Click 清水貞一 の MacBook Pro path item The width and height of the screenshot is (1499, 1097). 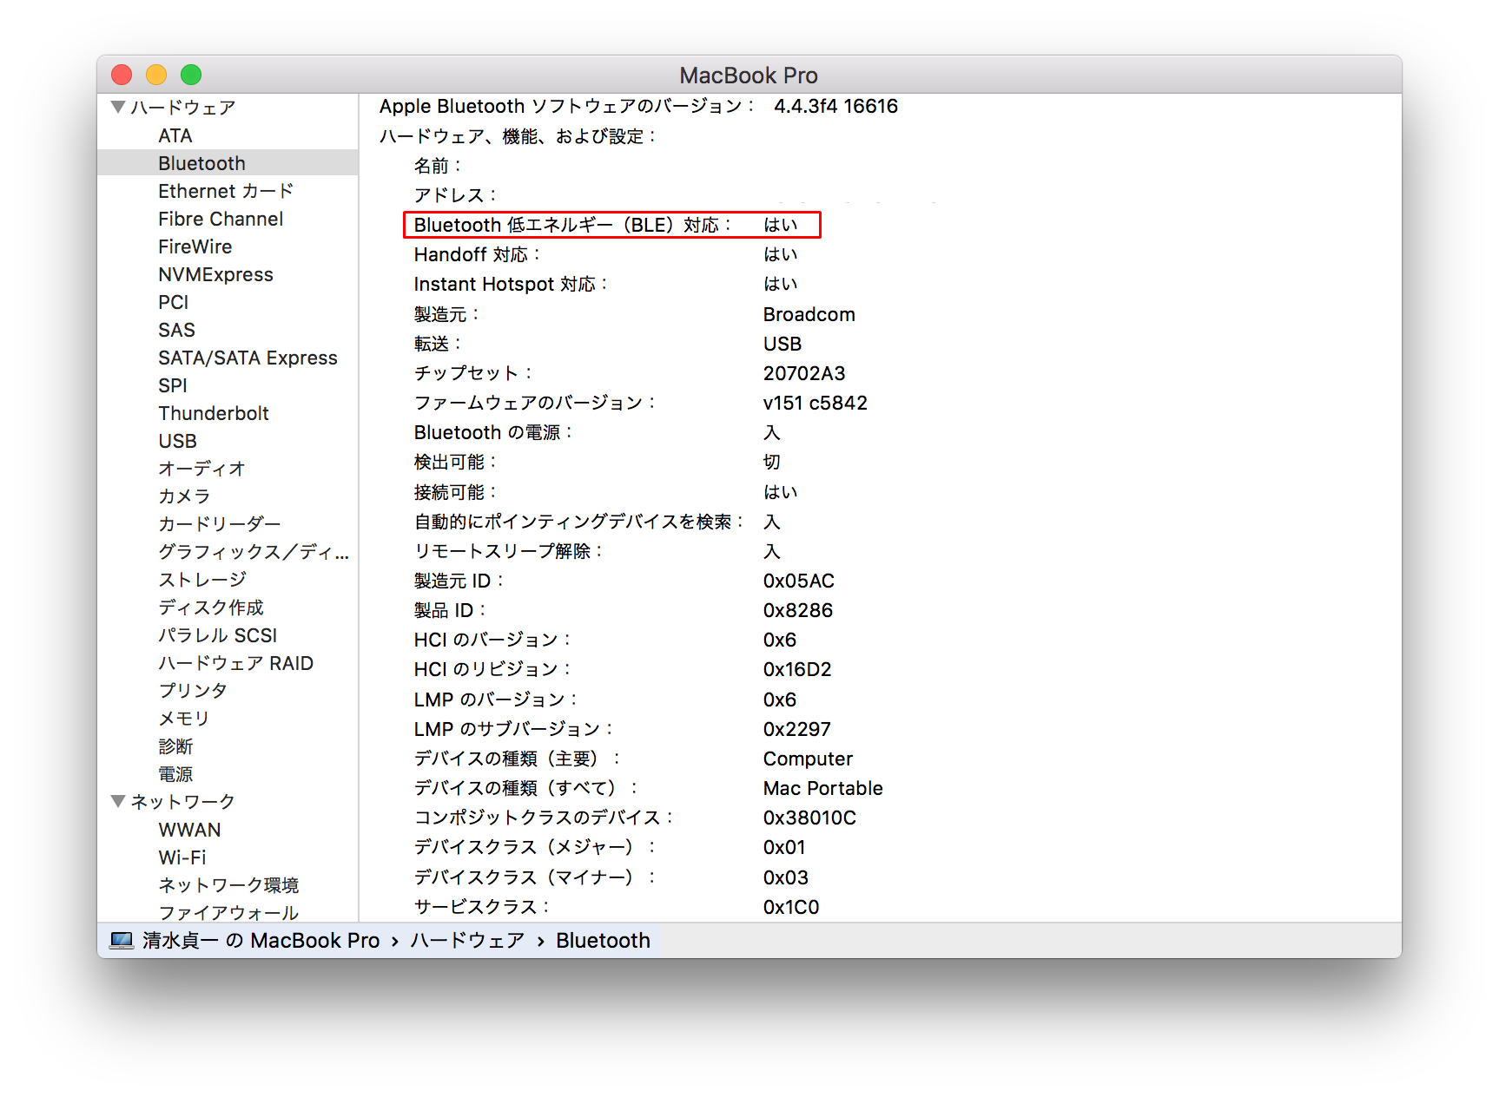point(261,941)
